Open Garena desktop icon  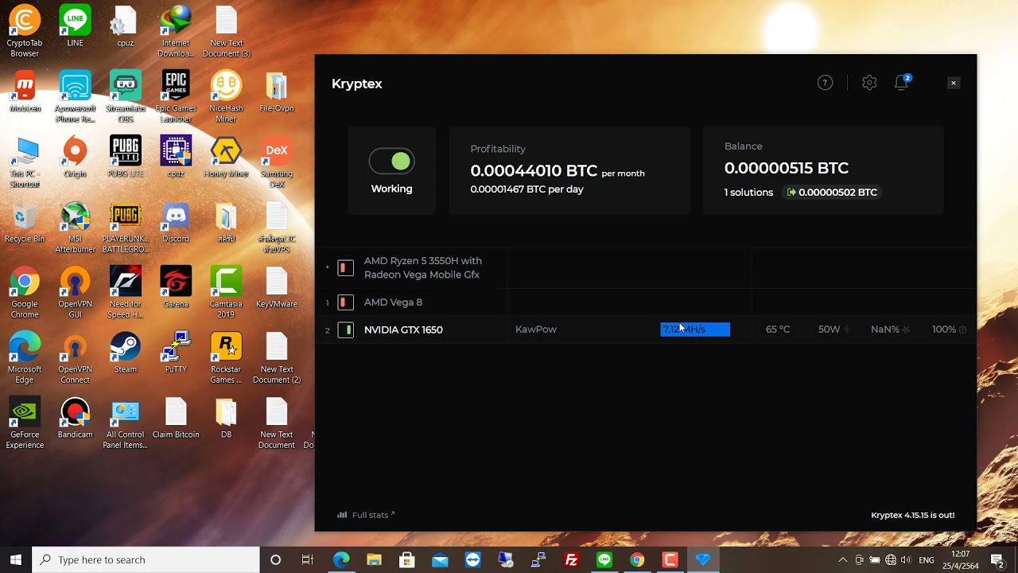point(176,288)
